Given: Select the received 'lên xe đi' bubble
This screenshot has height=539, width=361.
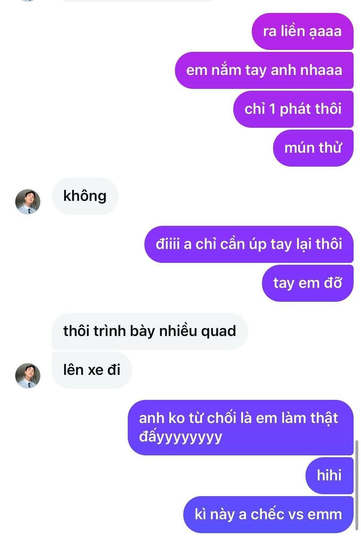Looking at the screenshot, I should tap(92, 370).
